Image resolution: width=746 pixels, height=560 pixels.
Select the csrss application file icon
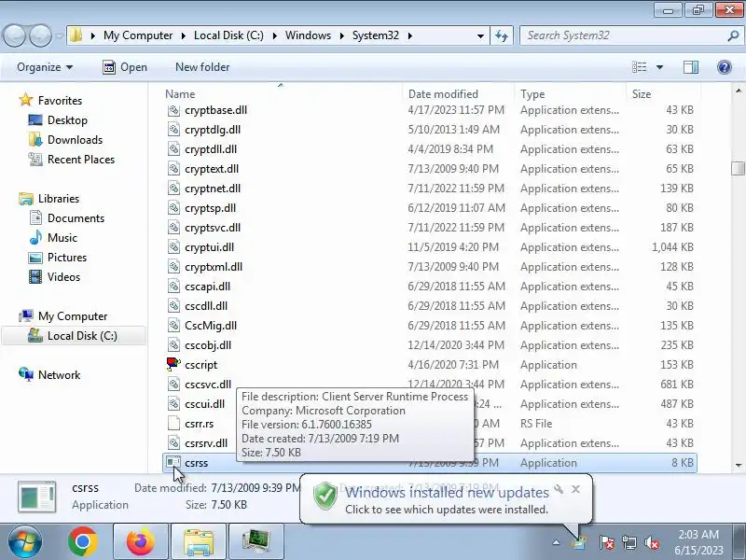point(173,462)
